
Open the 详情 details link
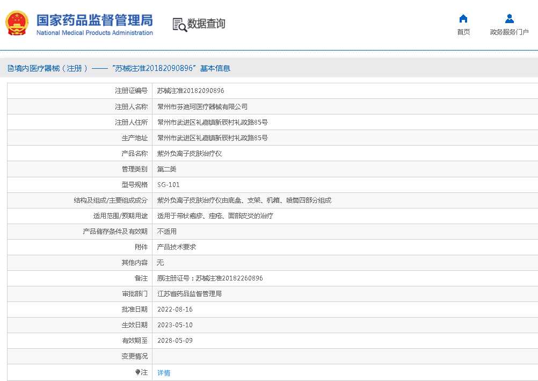pyautogui.click(x=164, y=372)
